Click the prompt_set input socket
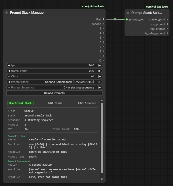 127,19
